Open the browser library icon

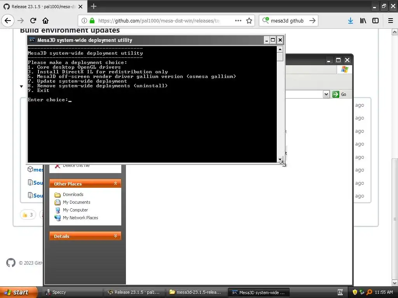363,21
